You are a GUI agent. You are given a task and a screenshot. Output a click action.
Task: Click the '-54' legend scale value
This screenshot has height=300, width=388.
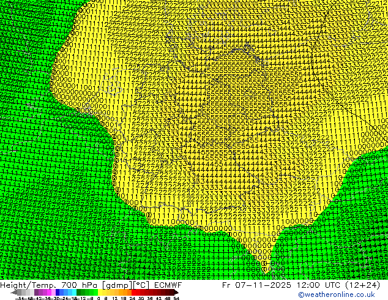tap(20, 299)
